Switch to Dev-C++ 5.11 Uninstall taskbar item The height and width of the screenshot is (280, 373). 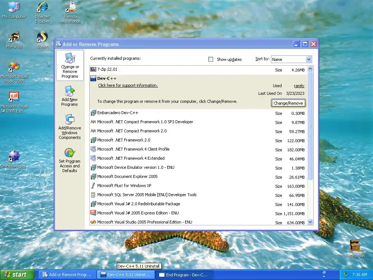[126, 275]
